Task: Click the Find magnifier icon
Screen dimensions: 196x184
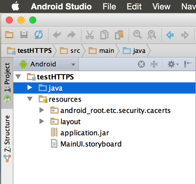Action: coord(137,35)
